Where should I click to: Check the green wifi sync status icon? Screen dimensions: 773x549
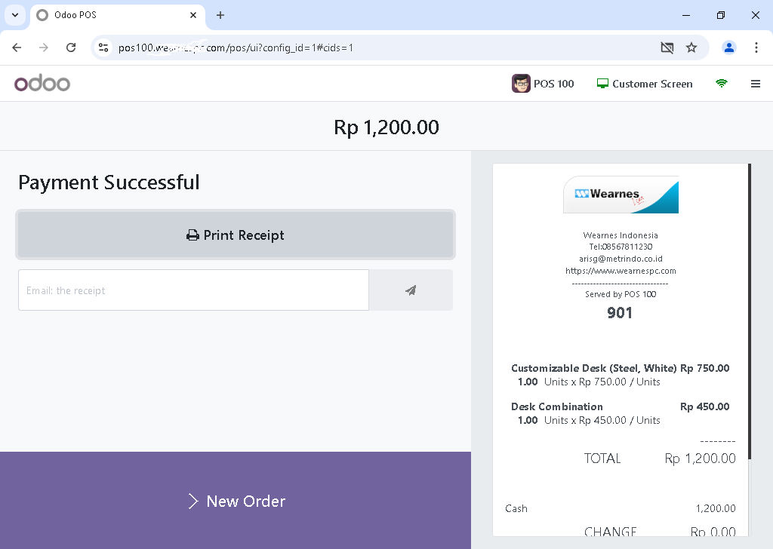721,83
